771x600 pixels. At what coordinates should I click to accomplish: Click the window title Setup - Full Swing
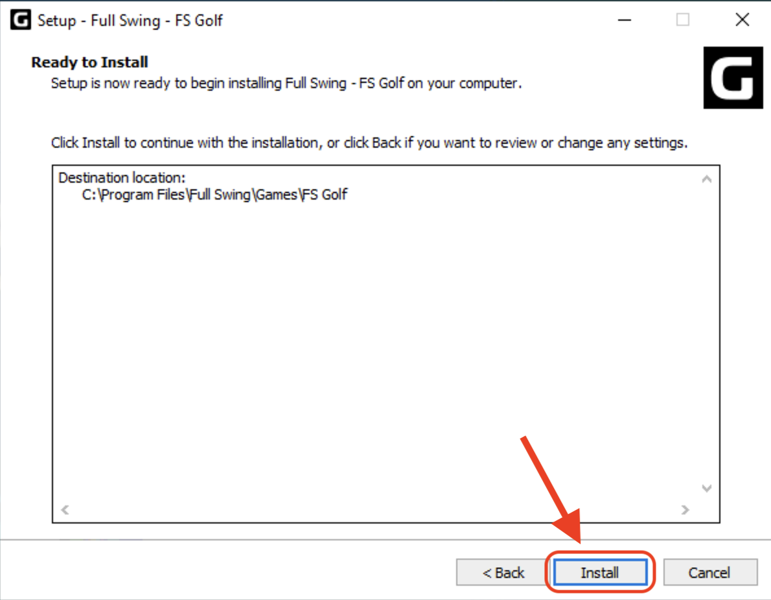(130, 21)
